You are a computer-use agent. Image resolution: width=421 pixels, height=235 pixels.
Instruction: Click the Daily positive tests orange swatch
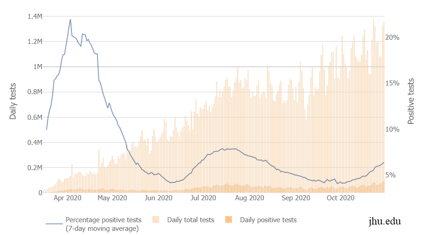[229, 220]
